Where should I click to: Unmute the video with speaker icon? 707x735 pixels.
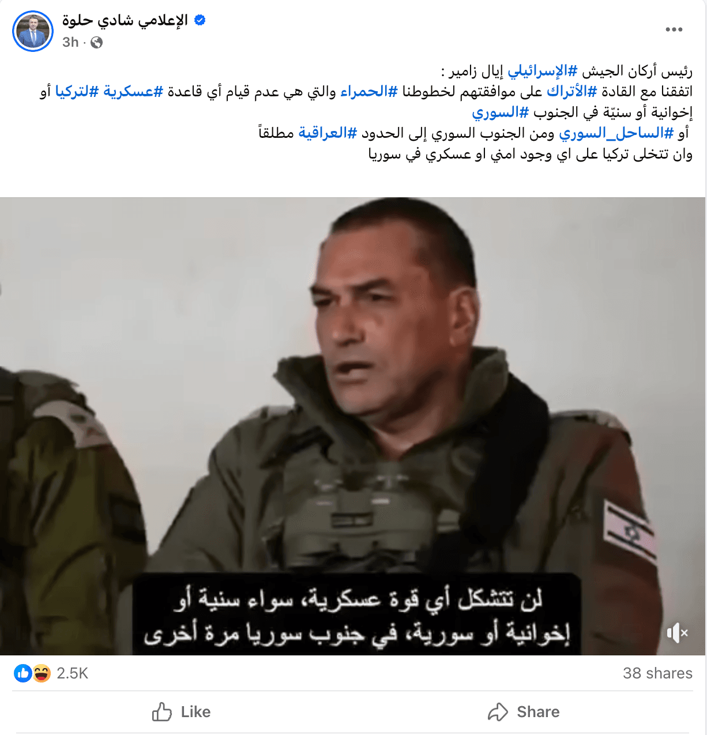click(x=677, y=633)
